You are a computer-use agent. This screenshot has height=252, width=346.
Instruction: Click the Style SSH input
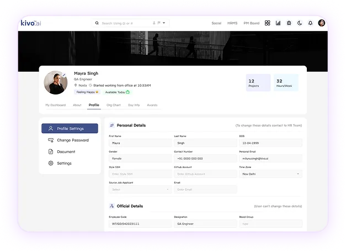140,174
